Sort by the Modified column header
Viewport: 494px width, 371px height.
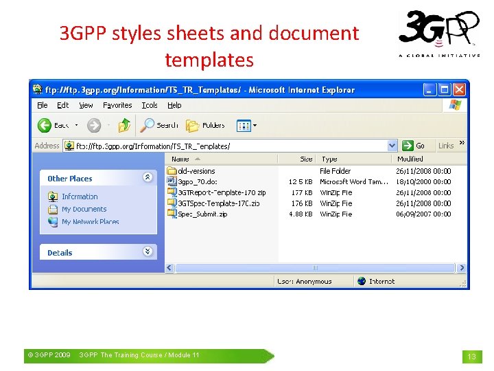click(x=429, y=159)
